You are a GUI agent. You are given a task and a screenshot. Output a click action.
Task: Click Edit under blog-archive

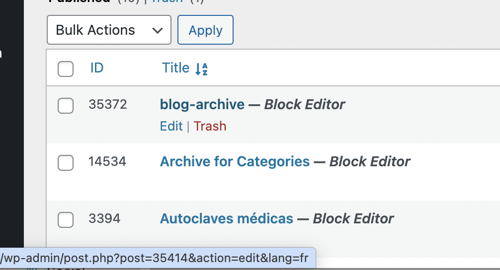tap(171, 126)
